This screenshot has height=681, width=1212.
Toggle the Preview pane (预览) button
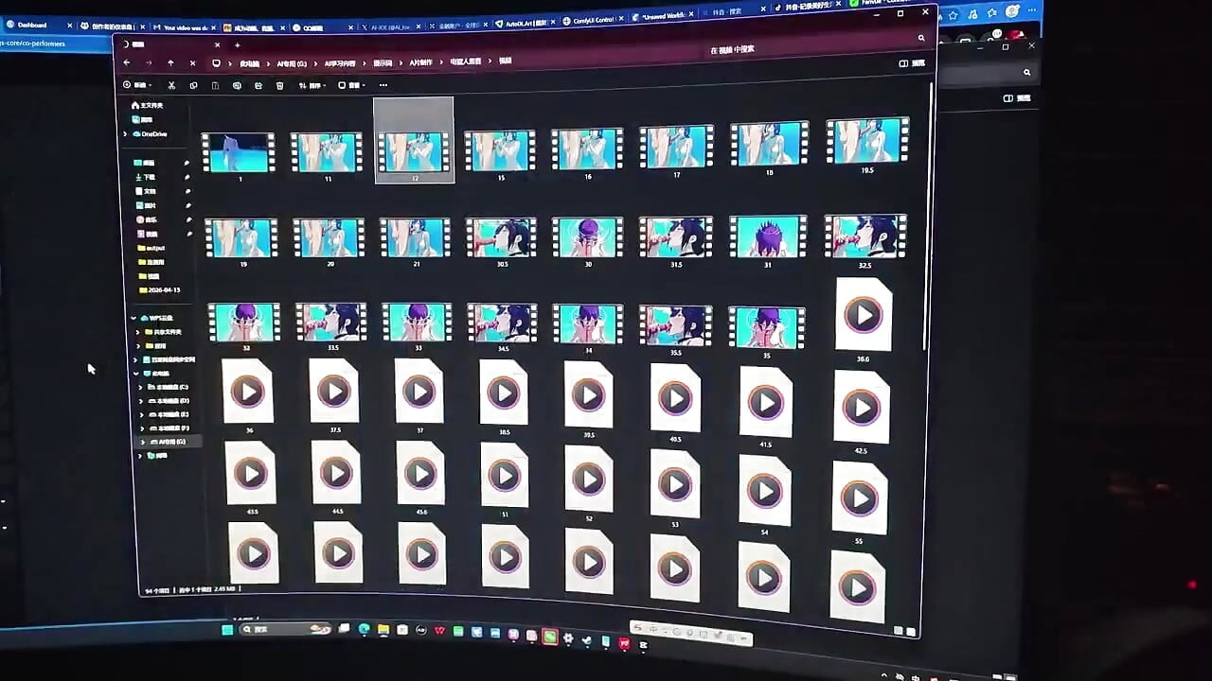911,63
